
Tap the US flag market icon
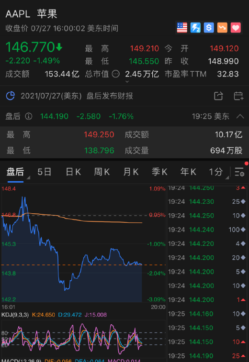pos(182,28)
